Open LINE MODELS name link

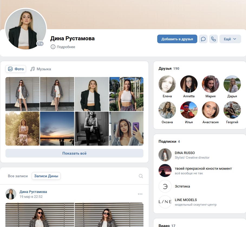[186, 200]
